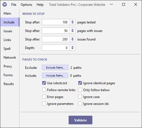Open the Options menu
Viewport: 142px width, 128px height.
point(26,5)
